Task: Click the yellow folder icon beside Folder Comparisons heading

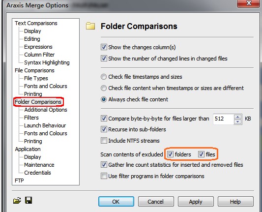Action: pos(90,26)
